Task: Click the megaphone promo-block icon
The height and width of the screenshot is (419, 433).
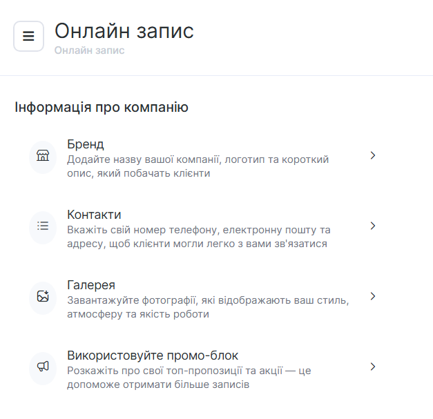Action: (x=43, y=367)
